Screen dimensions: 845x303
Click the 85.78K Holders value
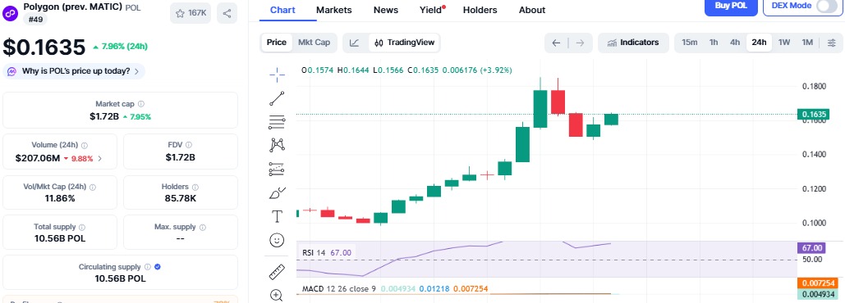(x=180, y=198)
